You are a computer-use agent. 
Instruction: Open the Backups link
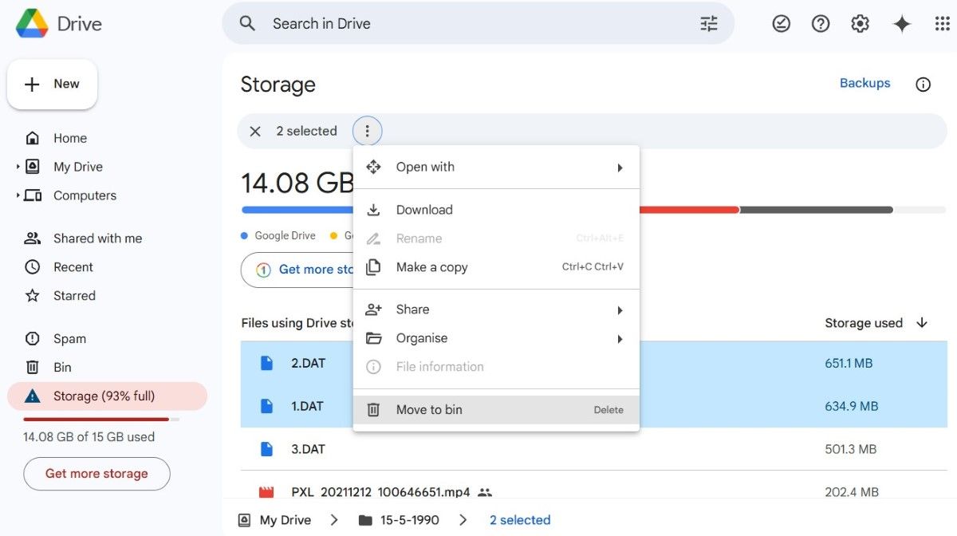pos(864,83)
